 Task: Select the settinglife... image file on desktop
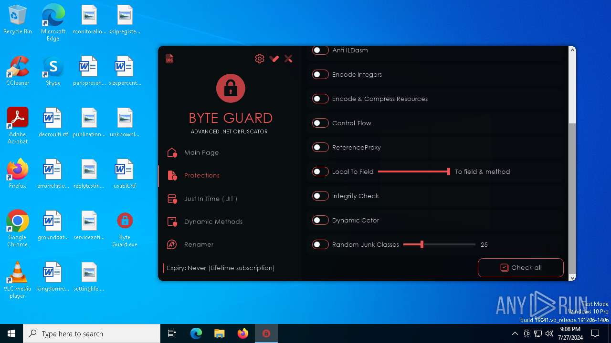pos(89,276)
